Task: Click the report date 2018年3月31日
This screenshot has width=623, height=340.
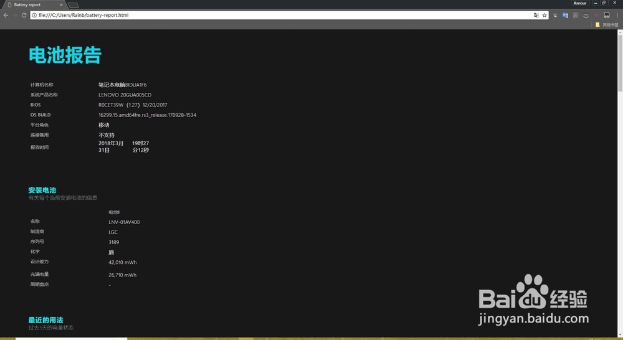Action: pyautogui.click(x=111, y=146)
